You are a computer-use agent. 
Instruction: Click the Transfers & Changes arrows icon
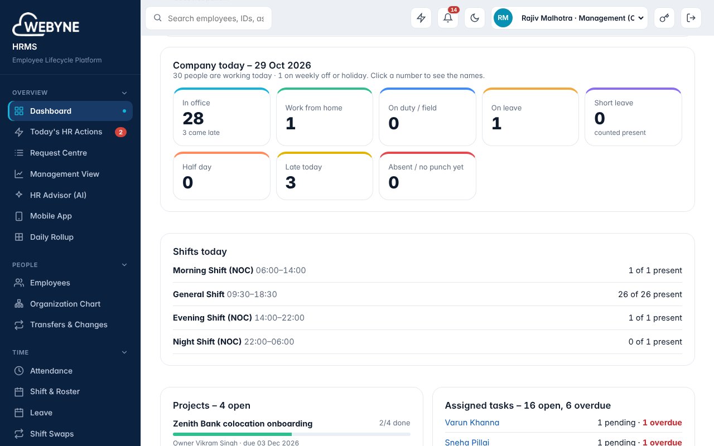pos(19,324)
